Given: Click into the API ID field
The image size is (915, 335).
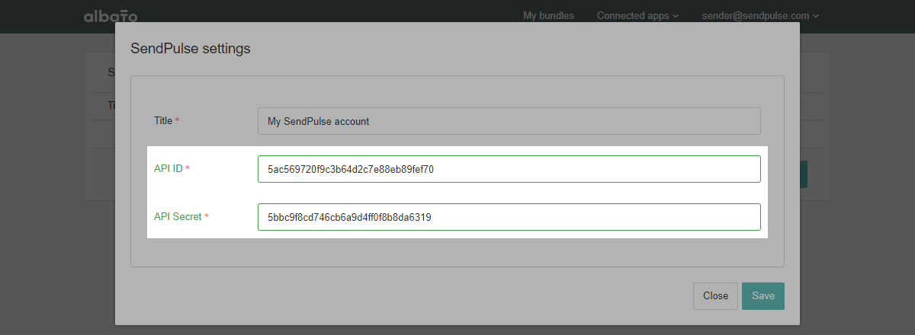Looking at the screenshot, I should point(509,169).
